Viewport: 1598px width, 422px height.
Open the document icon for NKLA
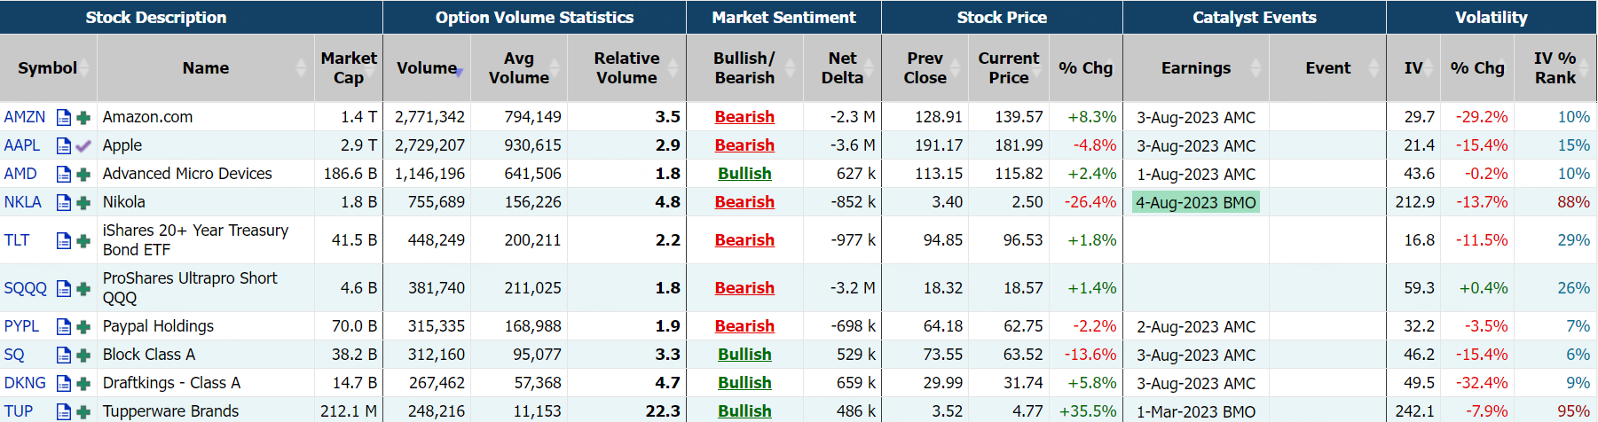click(63, 202)
